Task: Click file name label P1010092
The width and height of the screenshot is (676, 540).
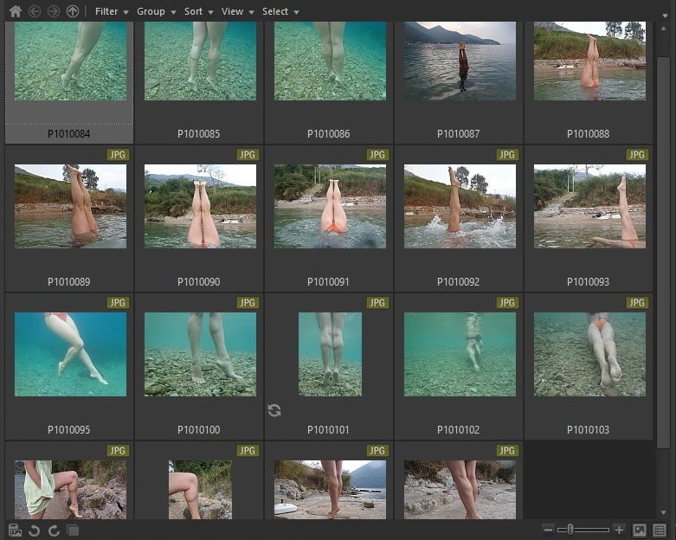Action: coord(458,282)
